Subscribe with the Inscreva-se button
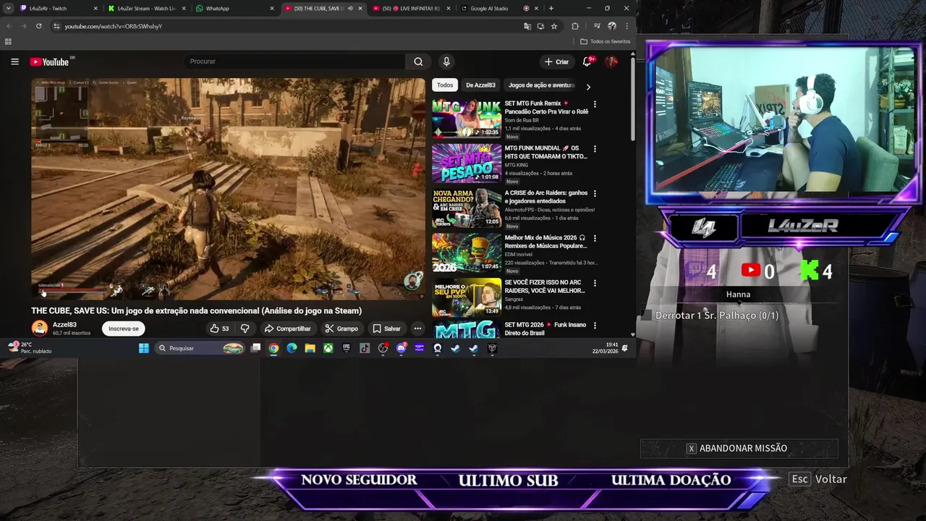Image resolution: width=926 pixels, height=521 pixels. tap(124, 329)
